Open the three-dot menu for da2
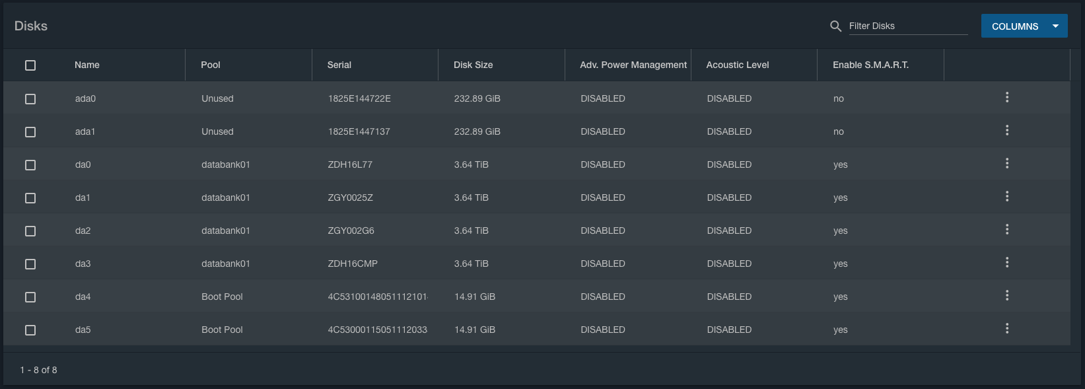The width and height of the screenshot is (1085, 389). click(x=1006, y=230)
